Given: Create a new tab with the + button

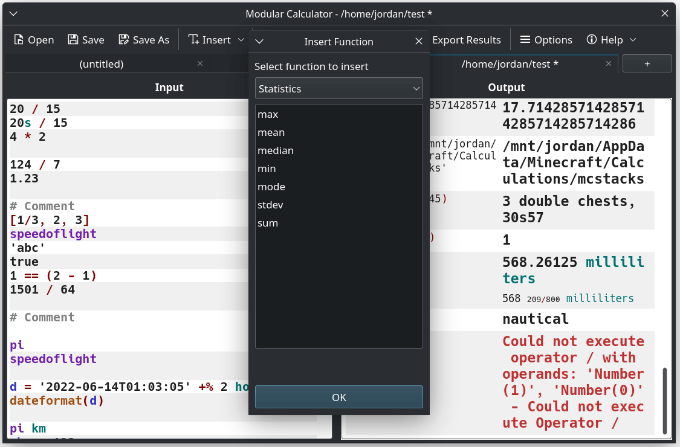Looking at the screenshot, I should coord(647,63).
